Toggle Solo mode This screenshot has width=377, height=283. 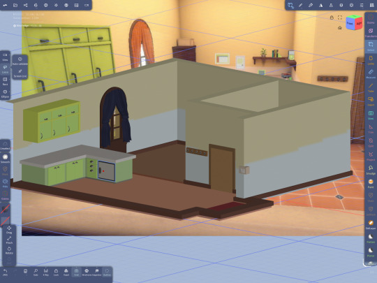click(36, 273)
